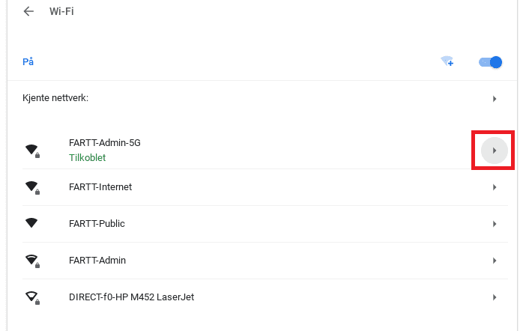
Task: Click the På status label
Action: point(28,61)
